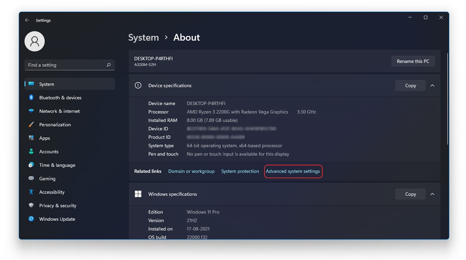The image size is (466, 260).
Task: Click the back navigation arrow
Action: click(x=26, y=20)
